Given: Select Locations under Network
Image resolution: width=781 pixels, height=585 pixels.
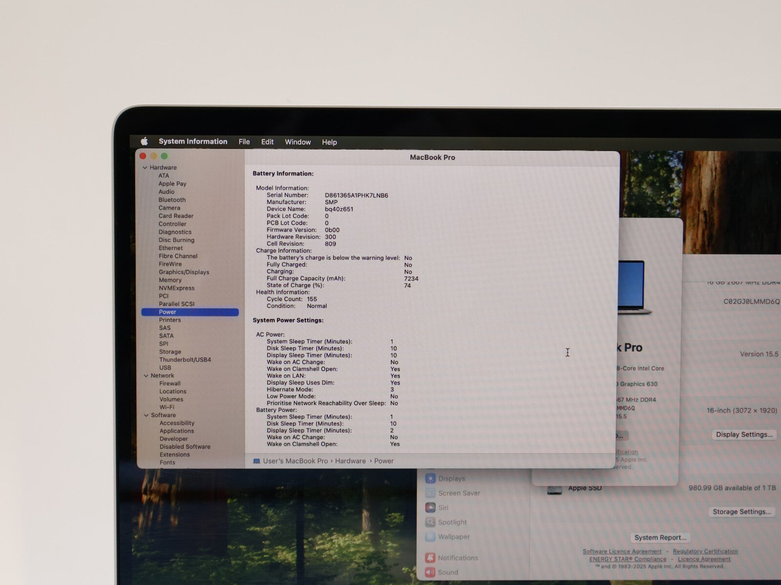Looking at the screenshot, I should (173, 391).
